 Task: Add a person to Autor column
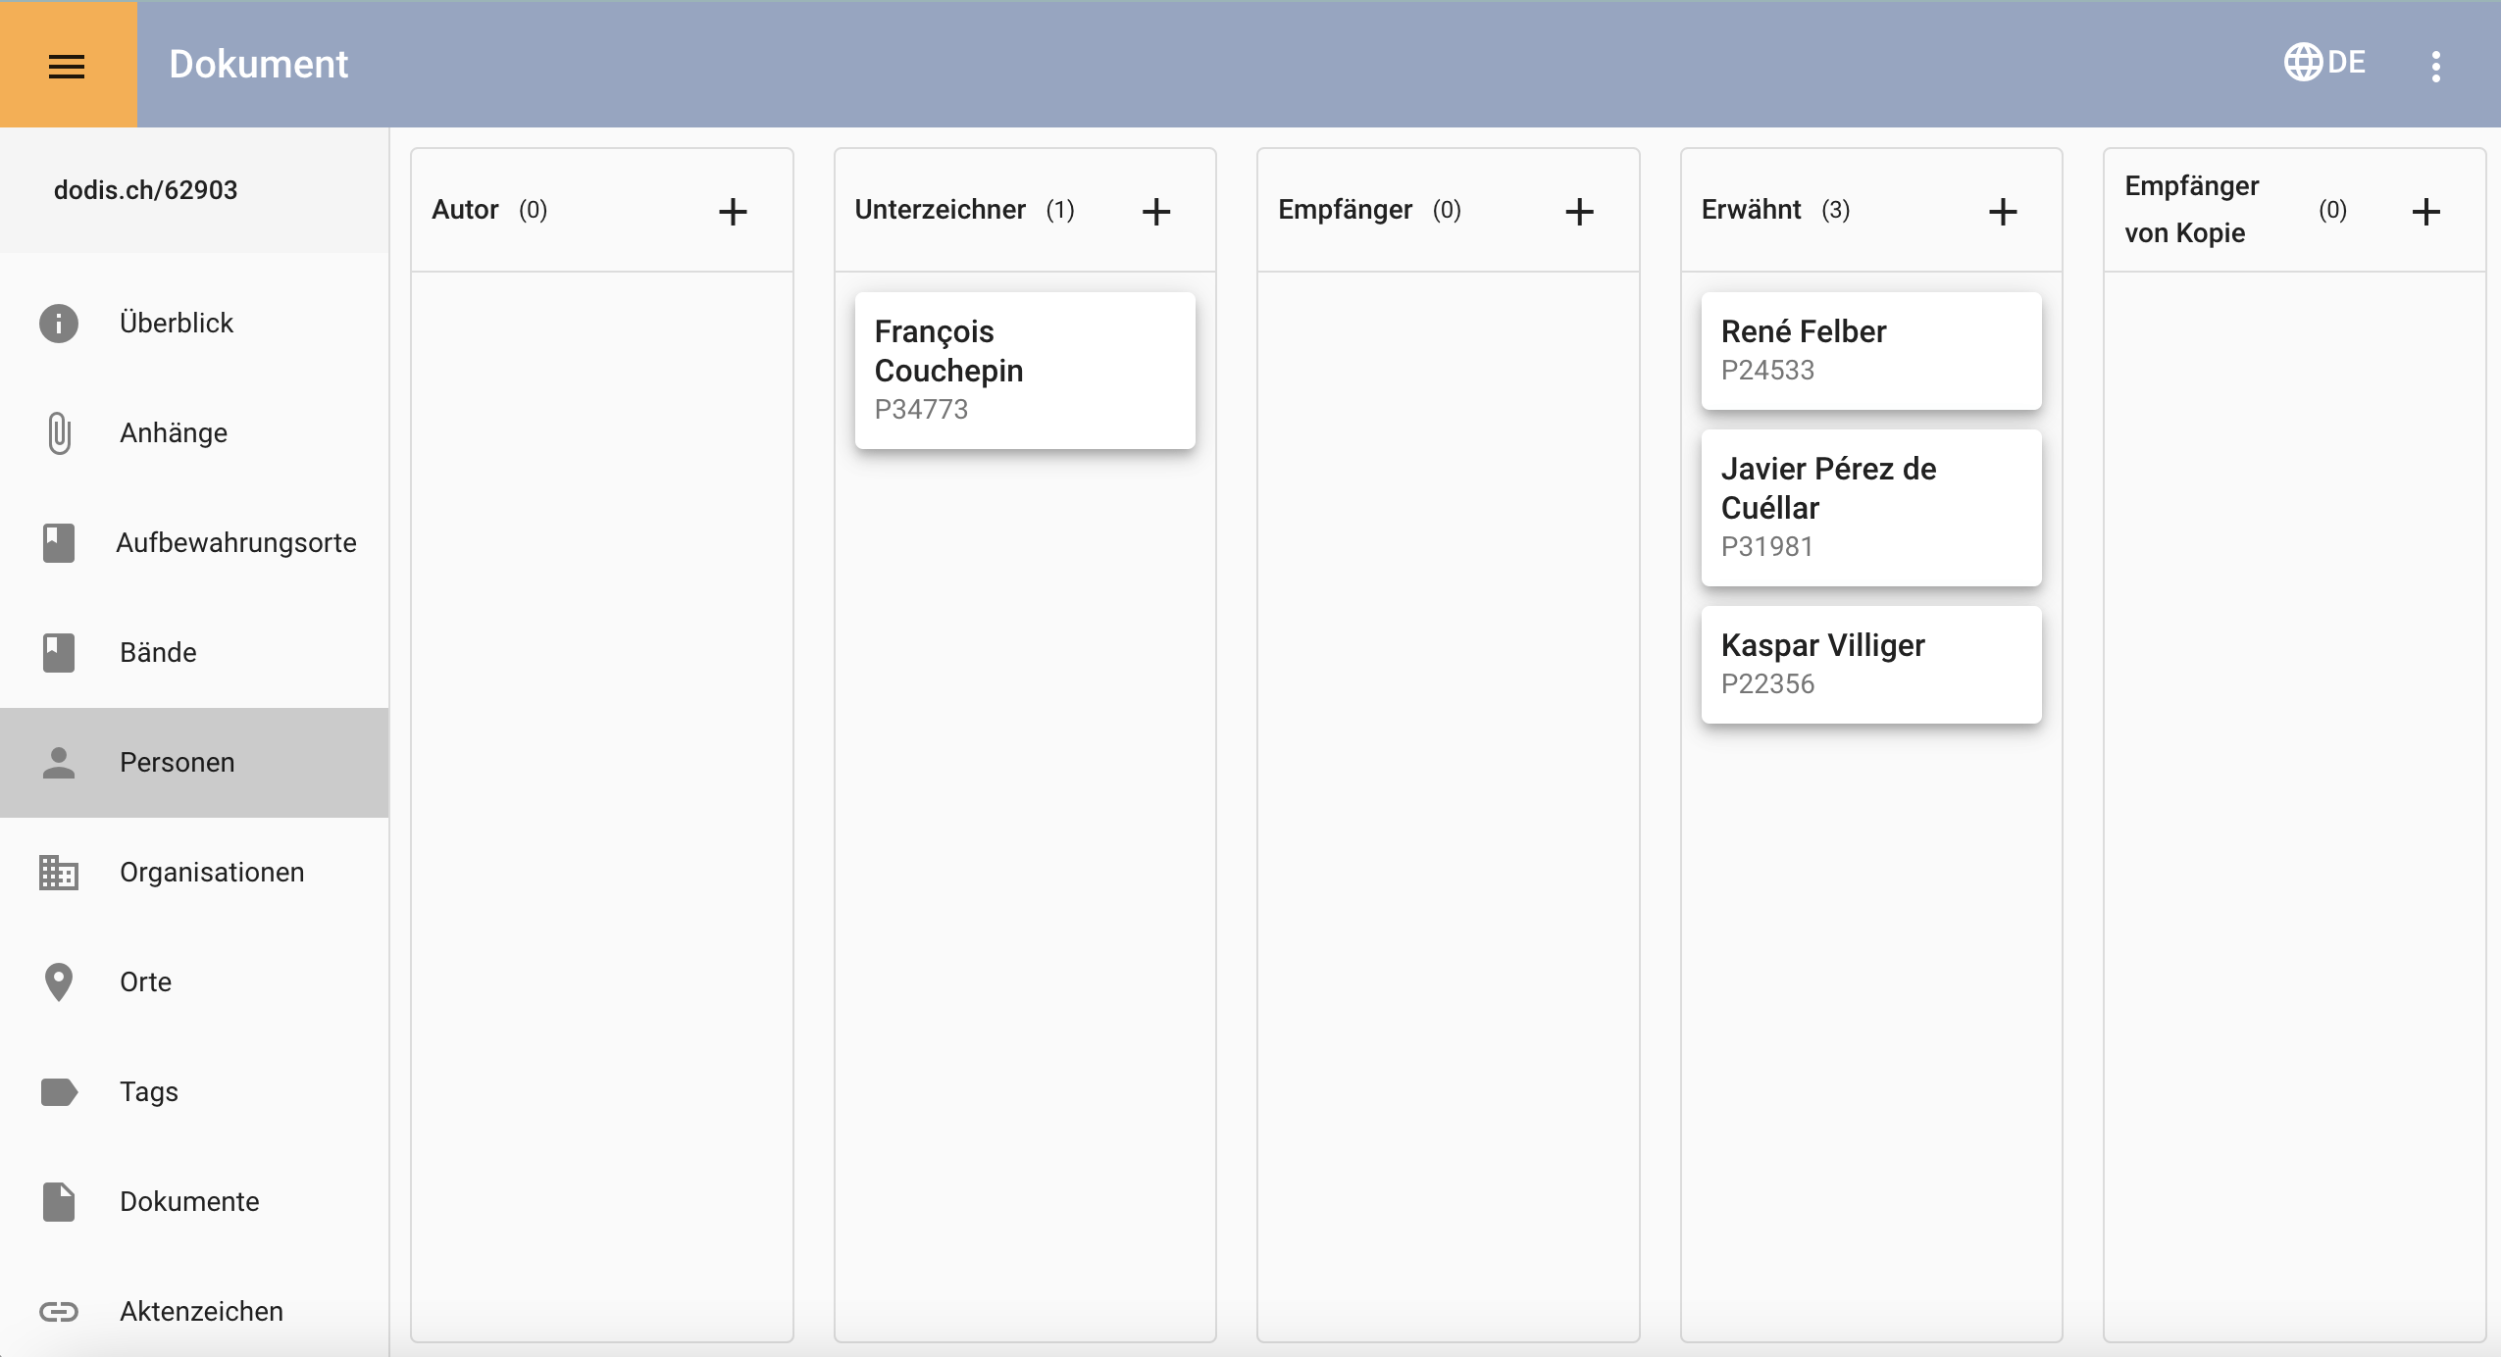tap(733, 212)
